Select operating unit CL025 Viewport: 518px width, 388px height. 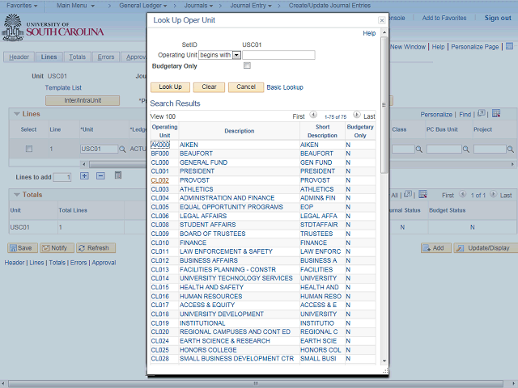(160, 350)
